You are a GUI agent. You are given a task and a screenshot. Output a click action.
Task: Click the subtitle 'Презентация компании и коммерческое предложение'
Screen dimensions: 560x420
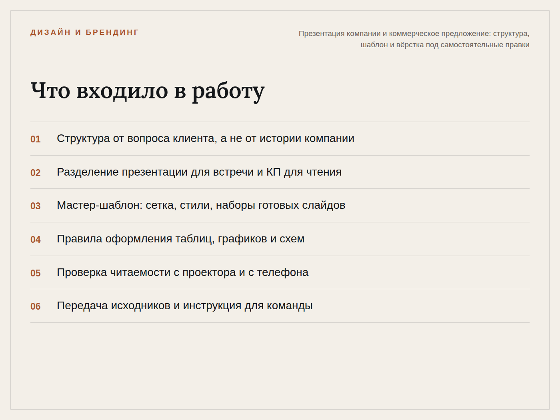414,39
